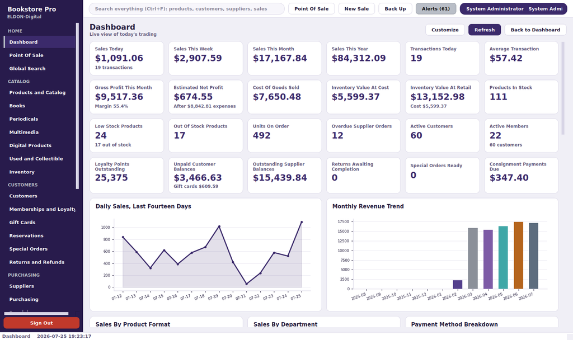Select the Sales This Week card

pos(205,58)
